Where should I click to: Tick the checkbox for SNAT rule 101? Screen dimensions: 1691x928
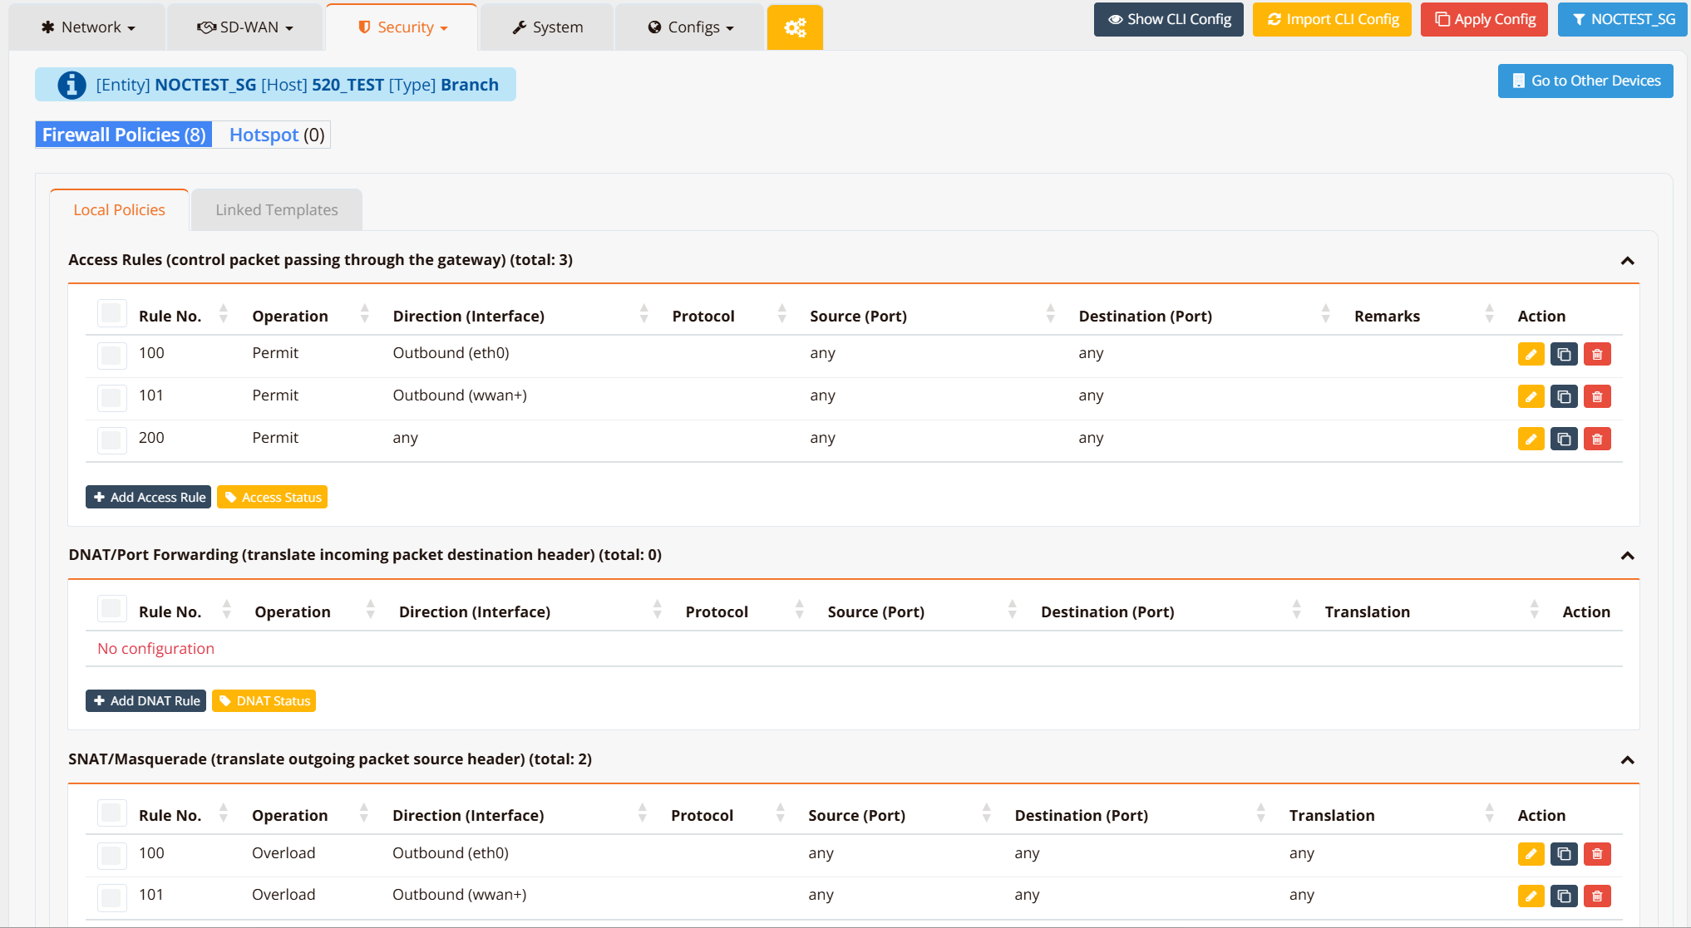point(111,896)
